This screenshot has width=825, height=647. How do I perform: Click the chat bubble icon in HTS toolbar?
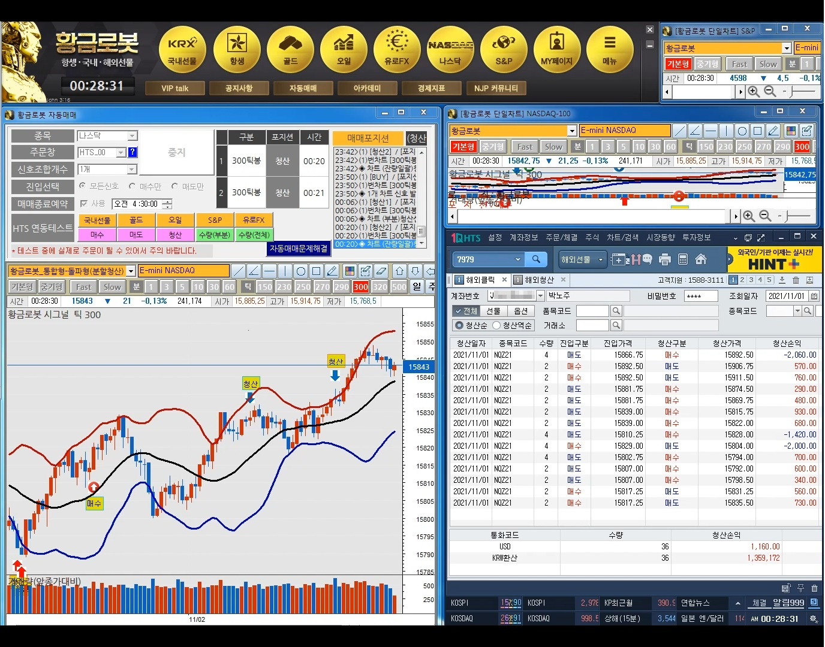pyautogui.click(x=647, y=259)
